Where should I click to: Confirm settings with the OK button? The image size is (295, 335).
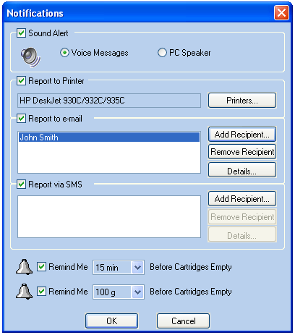112,321
